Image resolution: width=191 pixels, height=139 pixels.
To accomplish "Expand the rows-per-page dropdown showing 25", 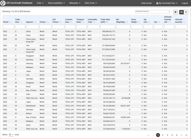I will (x=11, y=135).
